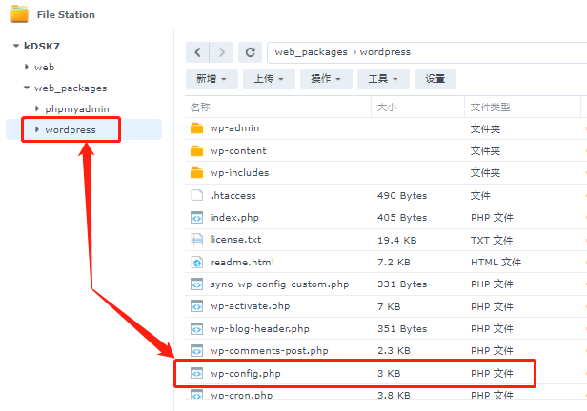Select the wp-activate.php file name
The image size is (587, 411).
tap(250, 306)
